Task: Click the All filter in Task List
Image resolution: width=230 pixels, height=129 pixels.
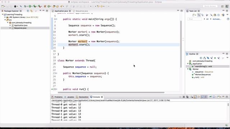Action: point(207,19)
